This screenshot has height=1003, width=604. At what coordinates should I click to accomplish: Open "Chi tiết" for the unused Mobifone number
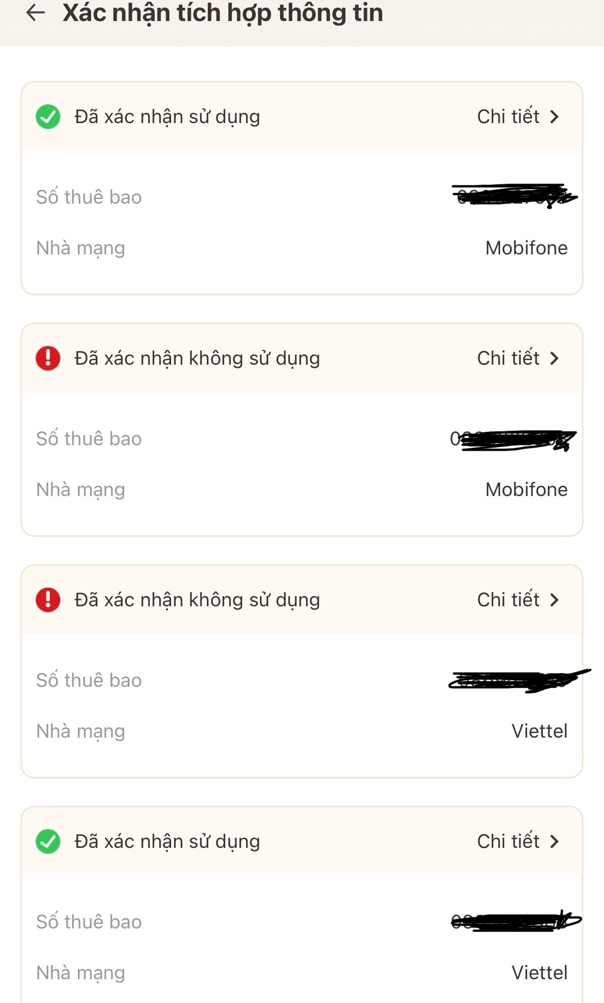pos(508,358)
